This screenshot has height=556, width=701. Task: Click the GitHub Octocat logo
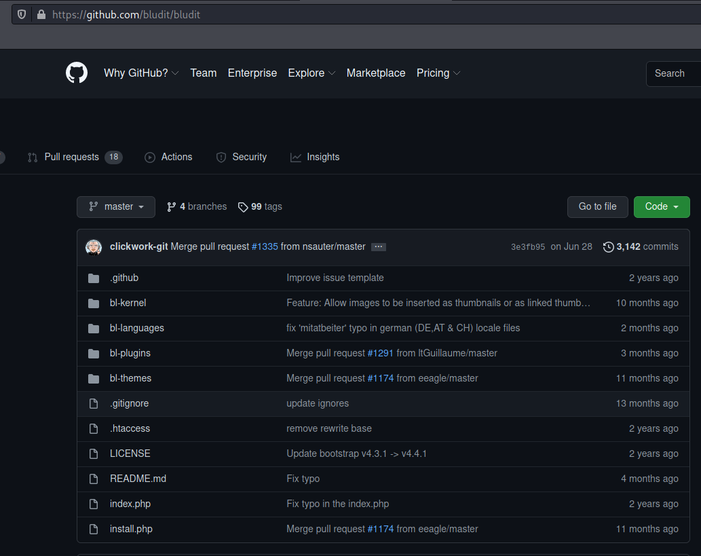tap(77, 73)
